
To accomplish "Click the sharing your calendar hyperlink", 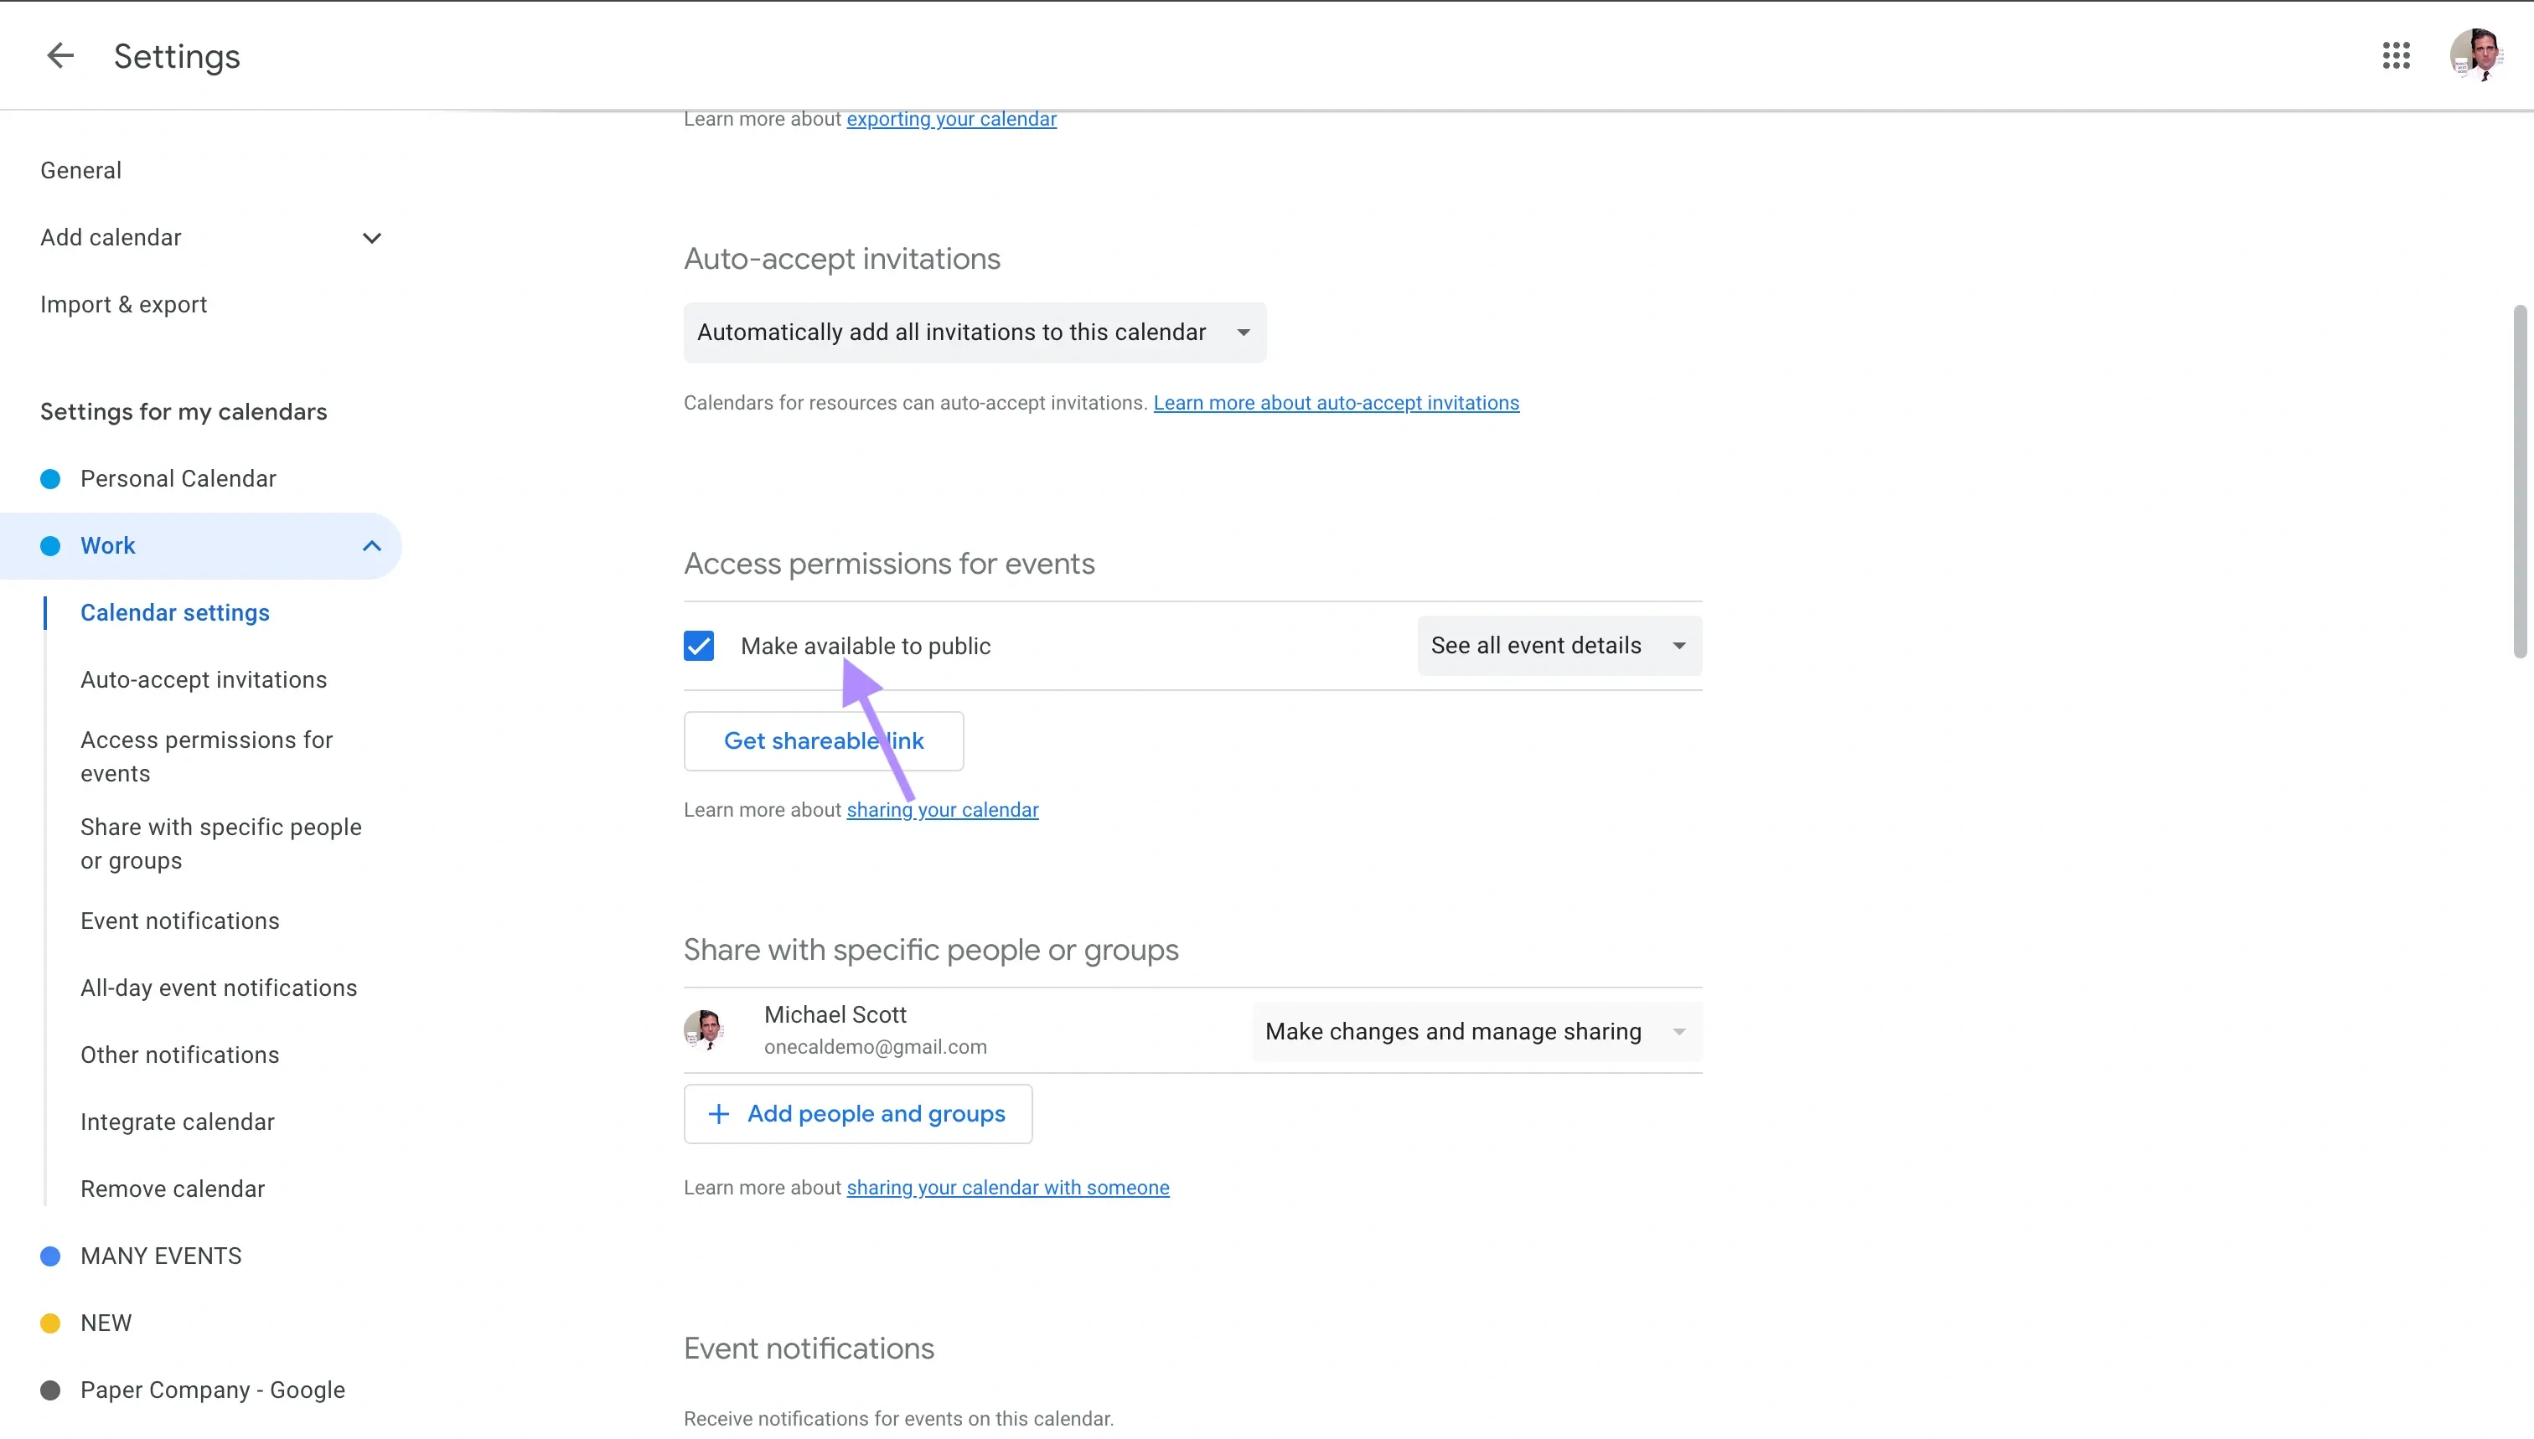I will 942,809.
